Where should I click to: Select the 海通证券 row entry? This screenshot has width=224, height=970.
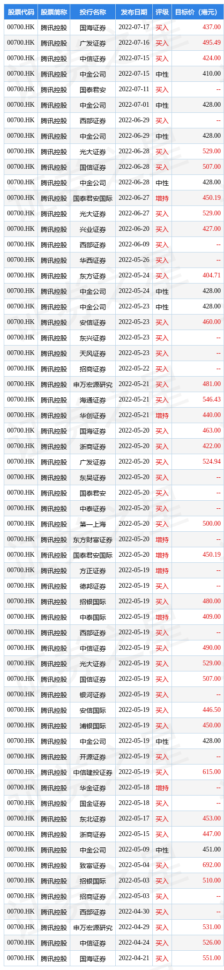[93, 400]
